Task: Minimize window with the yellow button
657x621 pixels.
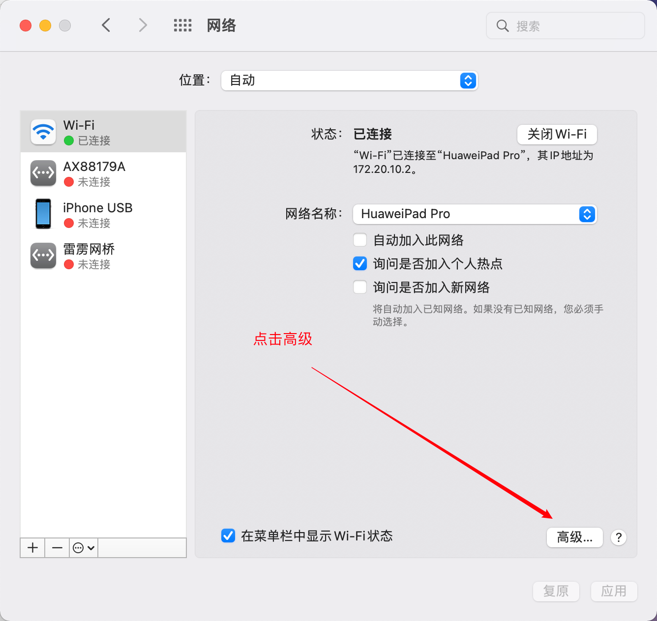Action: [x=45, y=26]
